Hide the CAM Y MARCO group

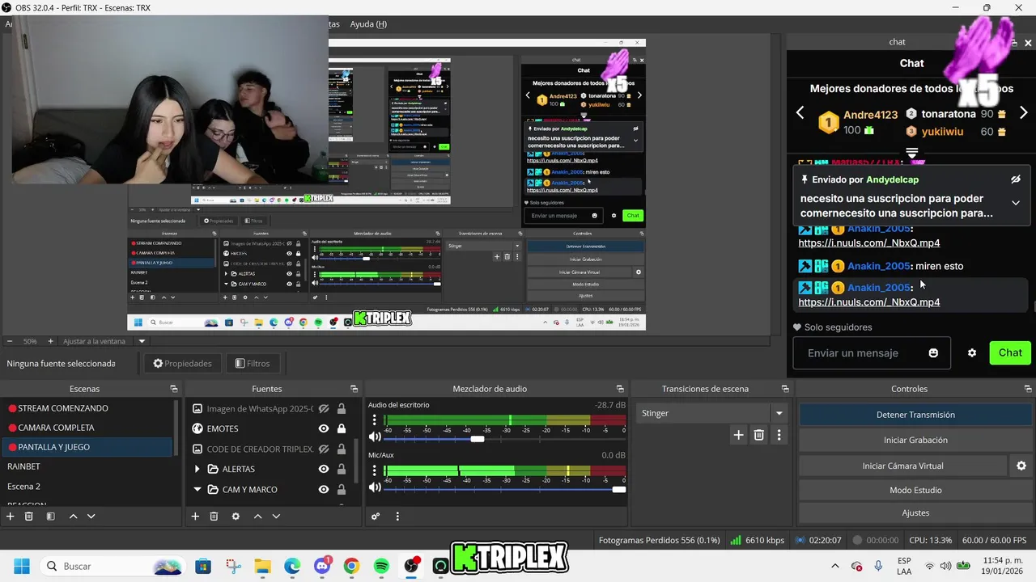tap(324, 490)
